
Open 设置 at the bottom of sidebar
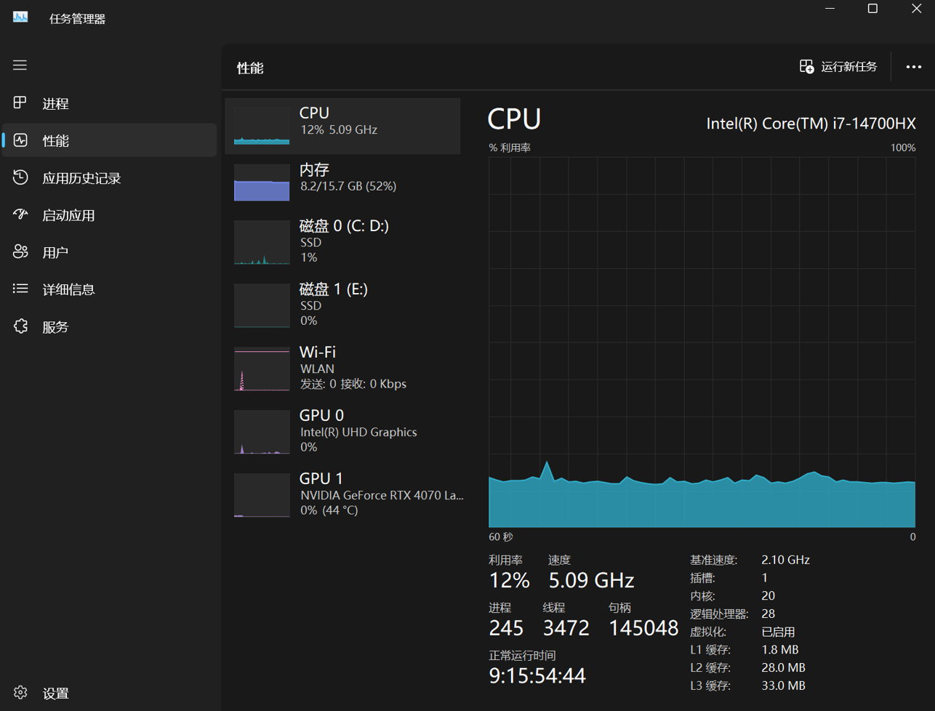(x=110, y=693)
